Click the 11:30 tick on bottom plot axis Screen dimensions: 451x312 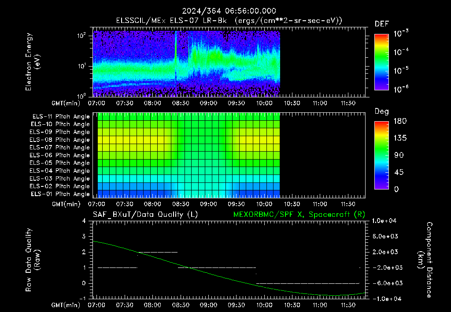[348, 305]
